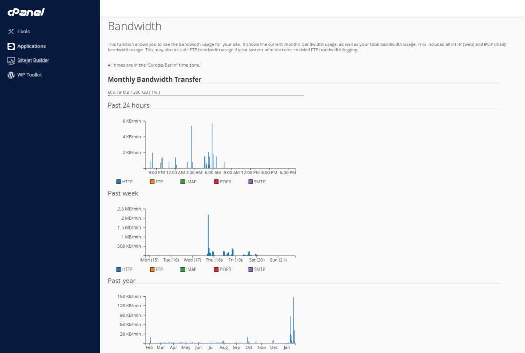Screen dimensions: 525x353
Task: Click the Mon (15) axis label
Action: pos(150,260)
